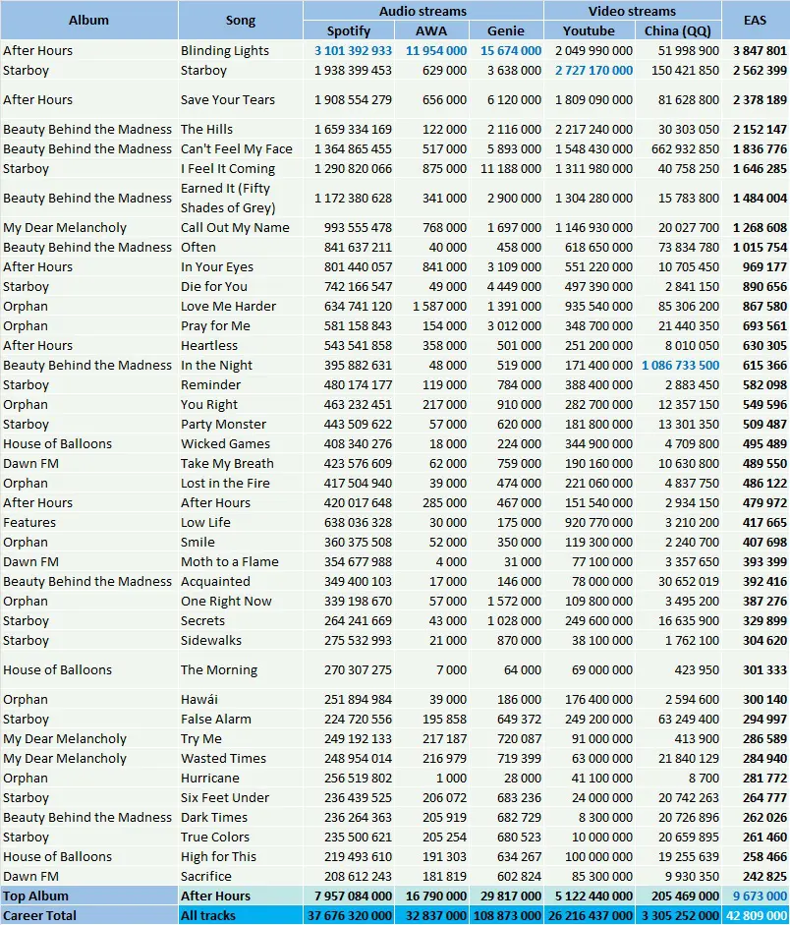Screen dimensions: 790x925
Task: Click the EAS column header
Action: pyautogui.click(x=756, y=20)
